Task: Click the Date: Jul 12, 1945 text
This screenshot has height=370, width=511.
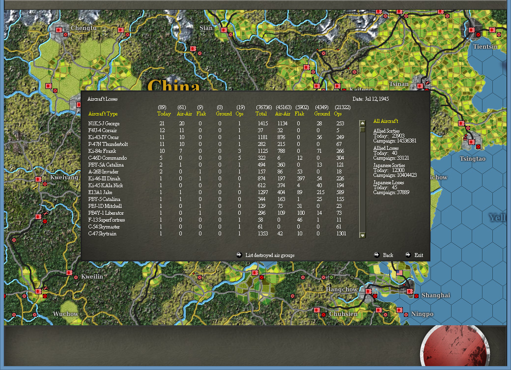Action: click(370, 99)
